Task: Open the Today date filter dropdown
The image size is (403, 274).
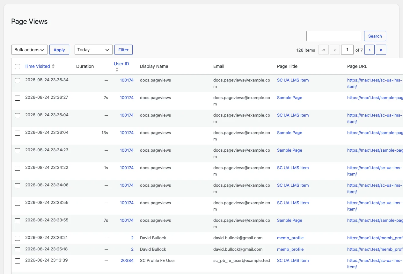Action: 93,50
